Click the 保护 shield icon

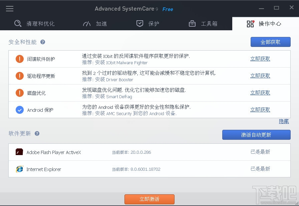click(140, 24)
